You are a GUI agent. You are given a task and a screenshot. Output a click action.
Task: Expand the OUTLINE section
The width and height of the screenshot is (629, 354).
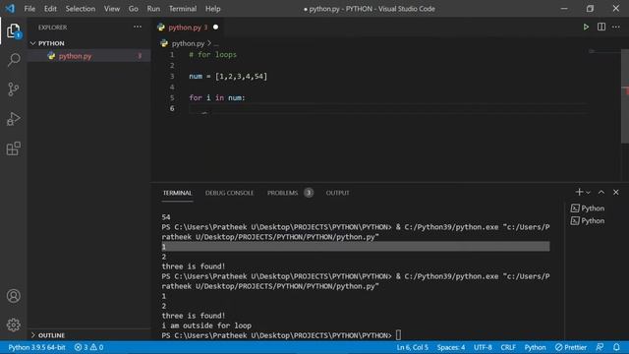point(51,335)
